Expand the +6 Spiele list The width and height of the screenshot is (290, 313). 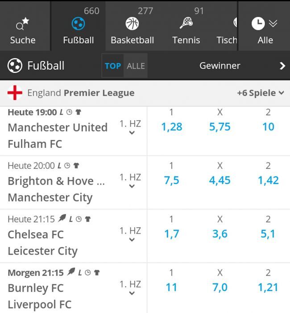tap(261, 93)
